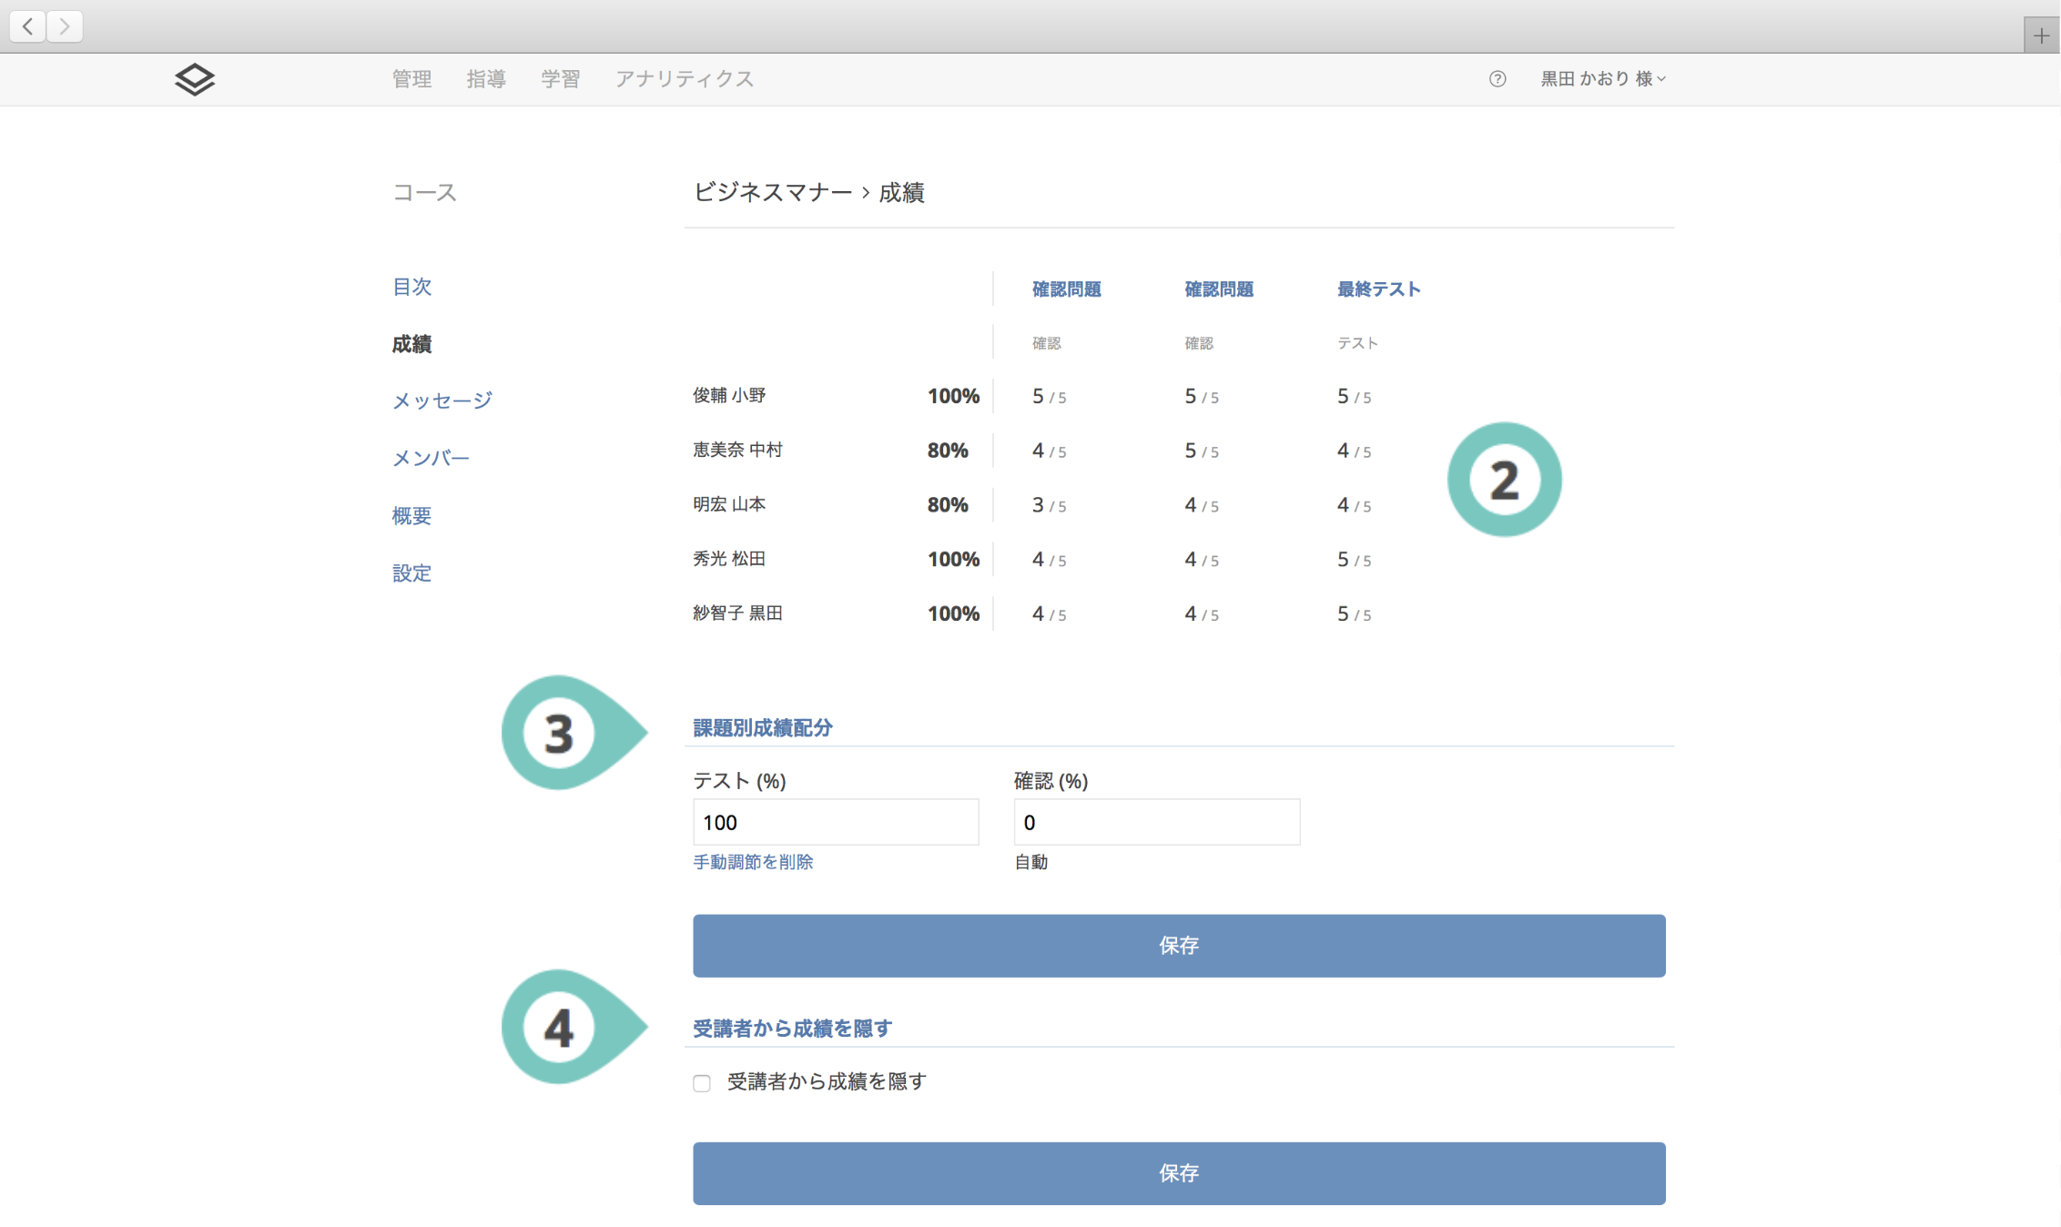The width and height of the screenshot is (2061, 1227).
Task: Click the teal number 3 marker
Action: (559, 733)
